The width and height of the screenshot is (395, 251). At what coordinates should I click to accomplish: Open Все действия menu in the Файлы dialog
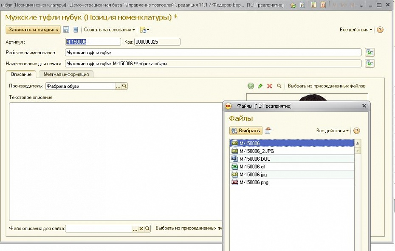[332, 131]
